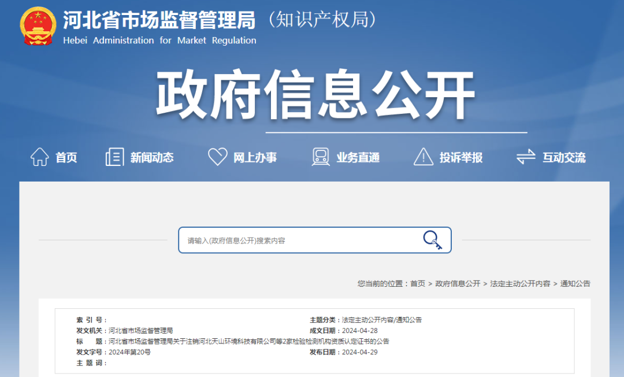Open the 通知公告 breadcrumb link
Viewport: 624px width, 377px height.
coord(575,283)
